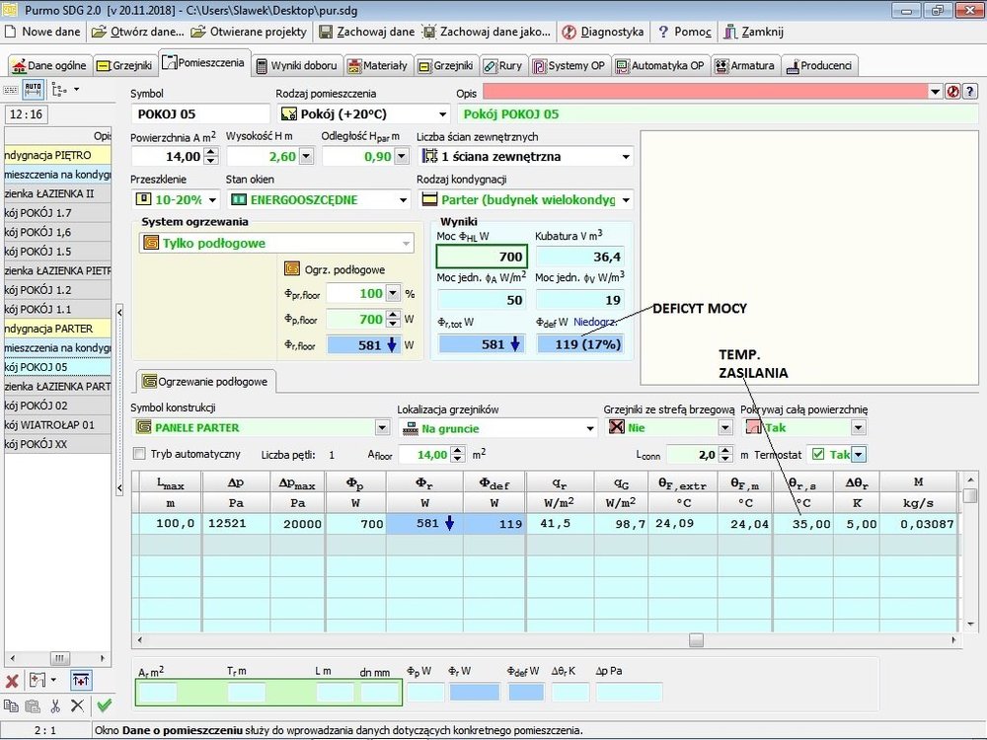The height and width of the screenshot is (740, 987).
Task: Click the question mark help icon beside Opis
Action: pyautogui.click(x=968, y=91)
